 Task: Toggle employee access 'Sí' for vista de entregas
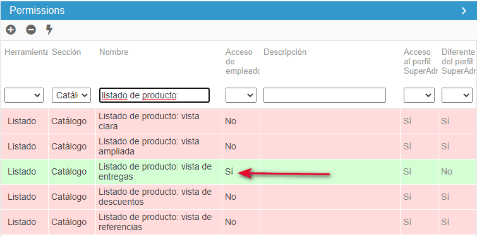pyautogui.click(x=229, y=171)
